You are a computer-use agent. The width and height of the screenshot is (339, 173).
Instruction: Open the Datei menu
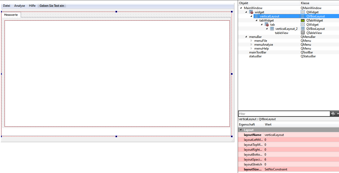6,6
